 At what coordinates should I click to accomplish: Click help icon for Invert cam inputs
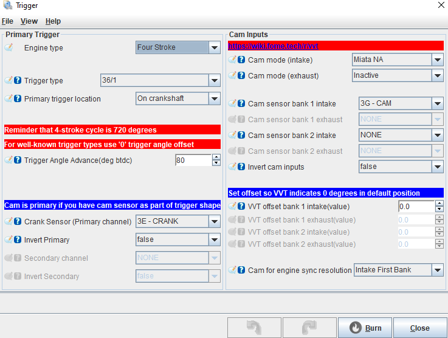(241, 167)
